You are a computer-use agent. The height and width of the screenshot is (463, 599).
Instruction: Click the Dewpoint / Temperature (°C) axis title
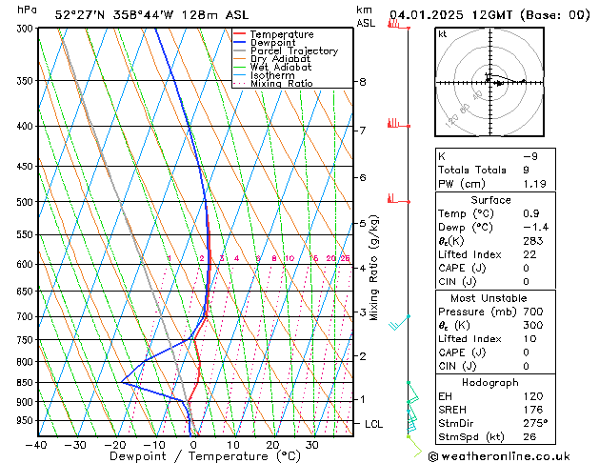pos(205,456)
